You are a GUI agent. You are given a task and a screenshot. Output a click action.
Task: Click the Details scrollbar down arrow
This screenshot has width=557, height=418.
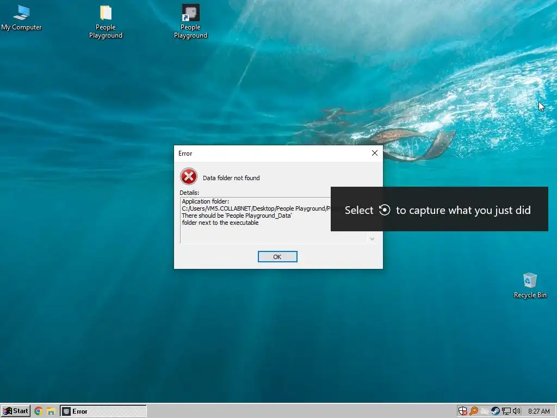tap(372, 239)
